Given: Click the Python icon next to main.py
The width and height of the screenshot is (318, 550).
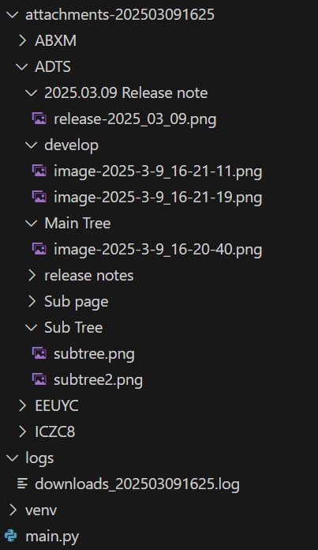Looking at the screenshot, I should (x=11, y=536).
